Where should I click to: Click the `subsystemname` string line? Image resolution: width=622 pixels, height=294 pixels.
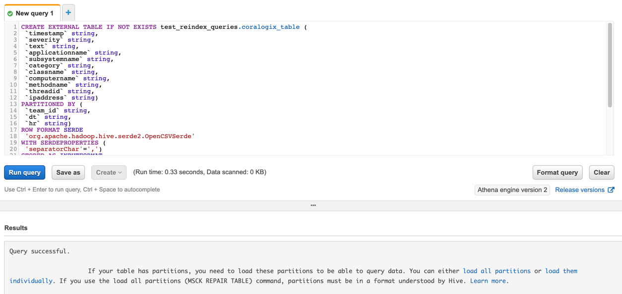coord(69,59)
